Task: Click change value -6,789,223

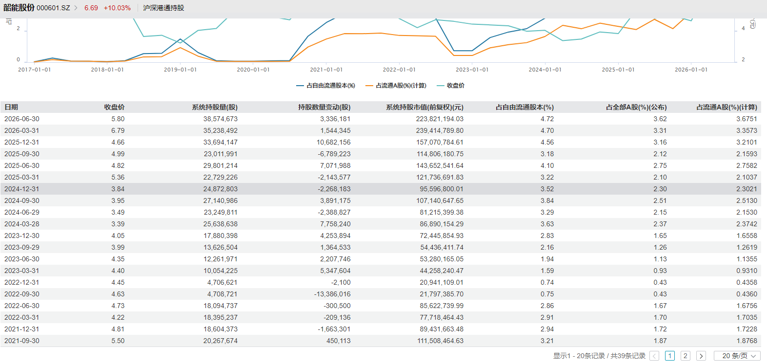Action: click(x=334, y=154)
